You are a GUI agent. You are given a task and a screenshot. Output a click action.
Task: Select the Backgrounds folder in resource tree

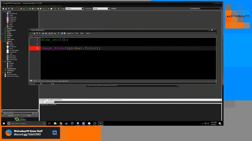(x=11, y=30)
